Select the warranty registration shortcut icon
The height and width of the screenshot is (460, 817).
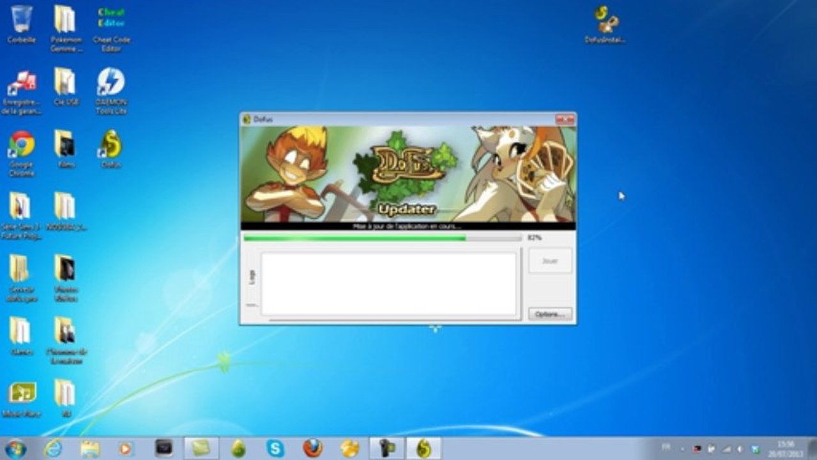pos(22,92)
